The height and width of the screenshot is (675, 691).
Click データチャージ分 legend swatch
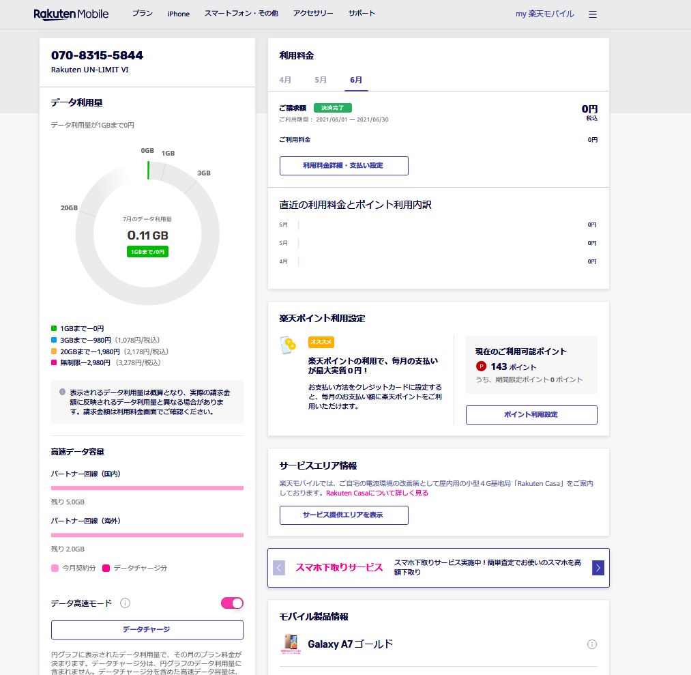106,568
